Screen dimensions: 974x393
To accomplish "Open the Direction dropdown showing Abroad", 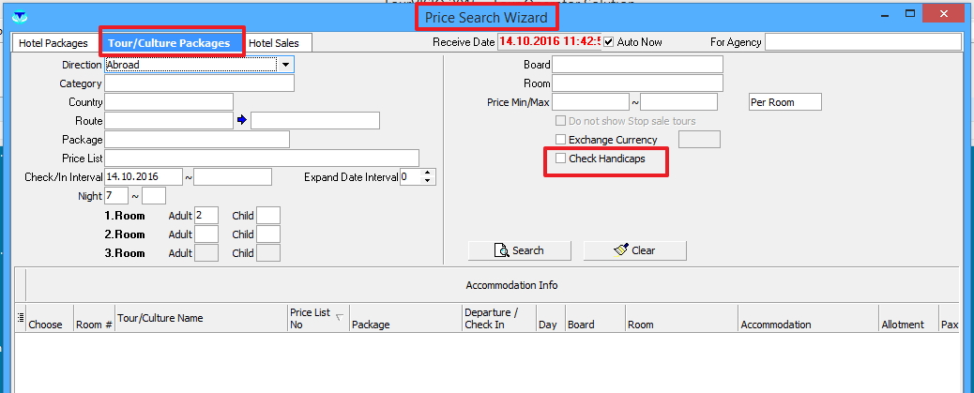I will [x=286, y=65].
